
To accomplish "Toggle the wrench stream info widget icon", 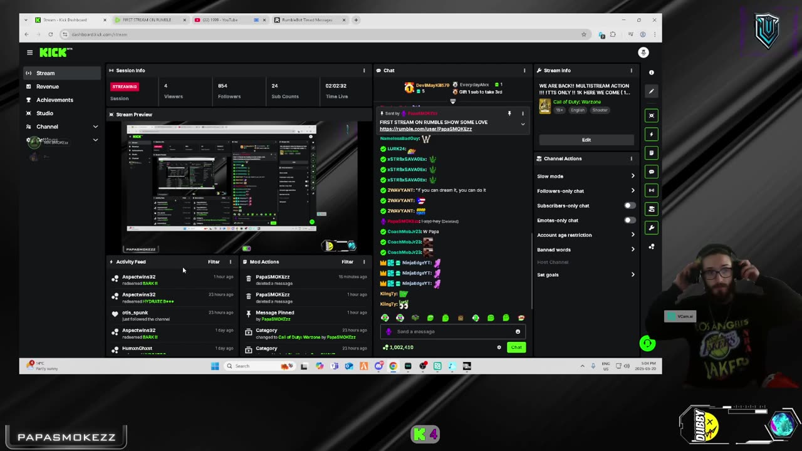I will pos(651,228).
